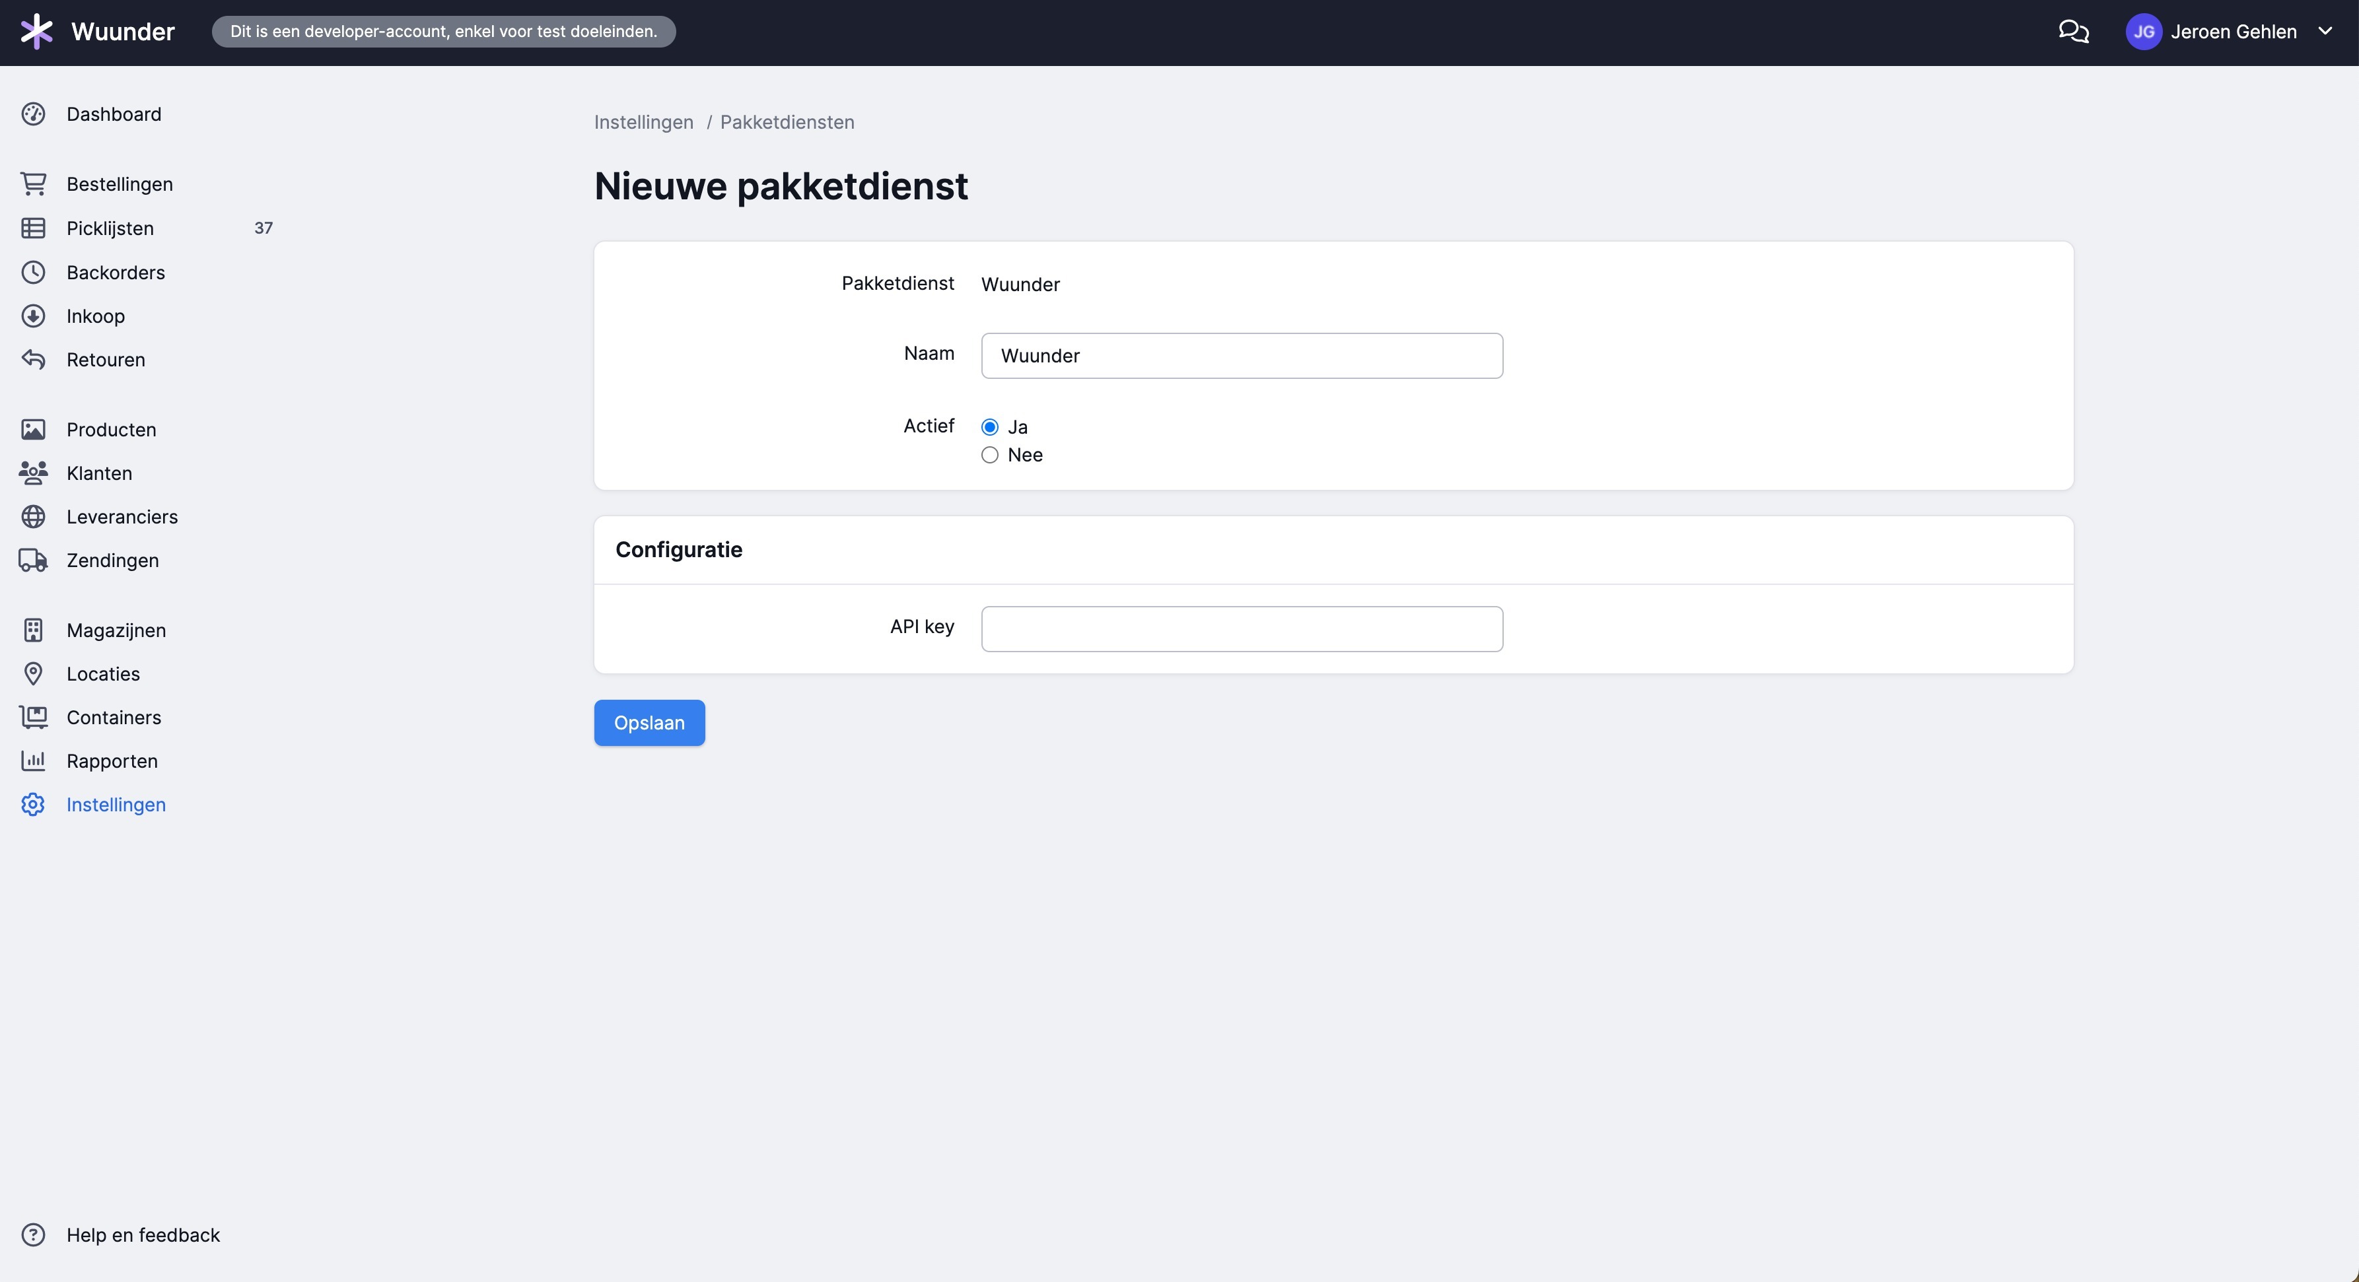The width and height of the screenshot is (2359, 1282).
Task: Follow the Instellingen breadcrumb link
Action: point(644,123)
